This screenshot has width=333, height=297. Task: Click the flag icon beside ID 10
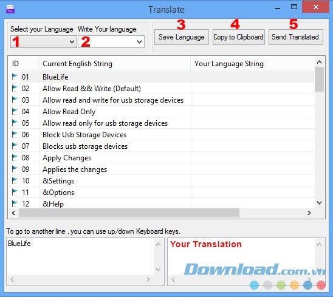[x=15, y=180]
